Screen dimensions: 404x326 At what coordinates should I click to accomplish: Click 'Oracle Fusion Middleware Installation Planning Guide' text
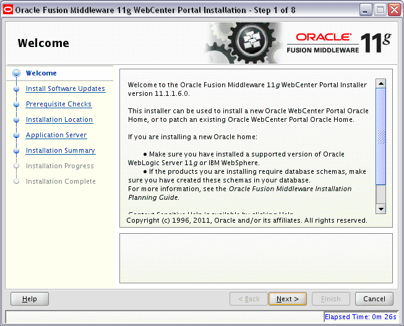pos(239,193)
